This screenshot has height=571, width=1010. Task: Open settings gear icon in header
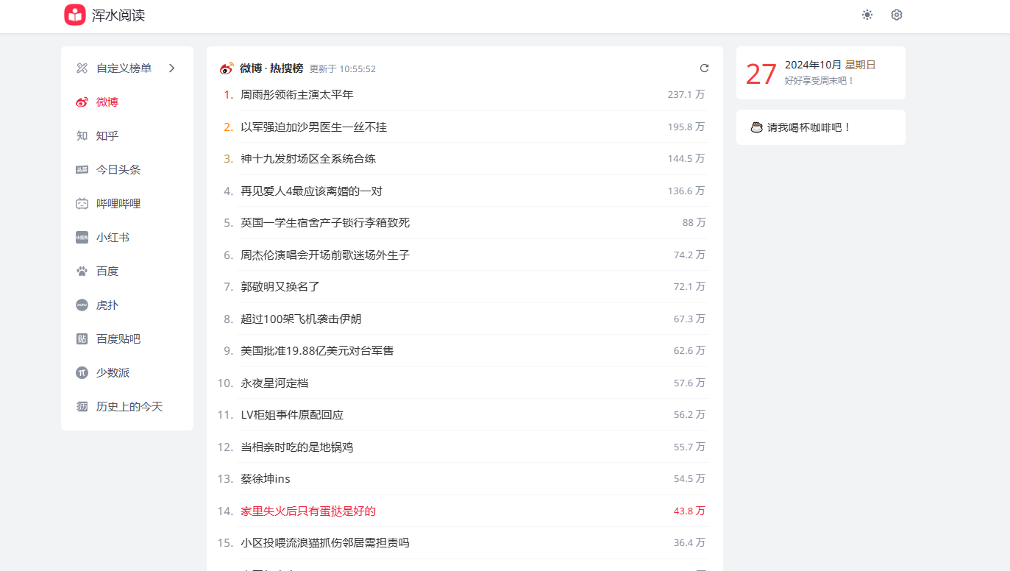896,15
